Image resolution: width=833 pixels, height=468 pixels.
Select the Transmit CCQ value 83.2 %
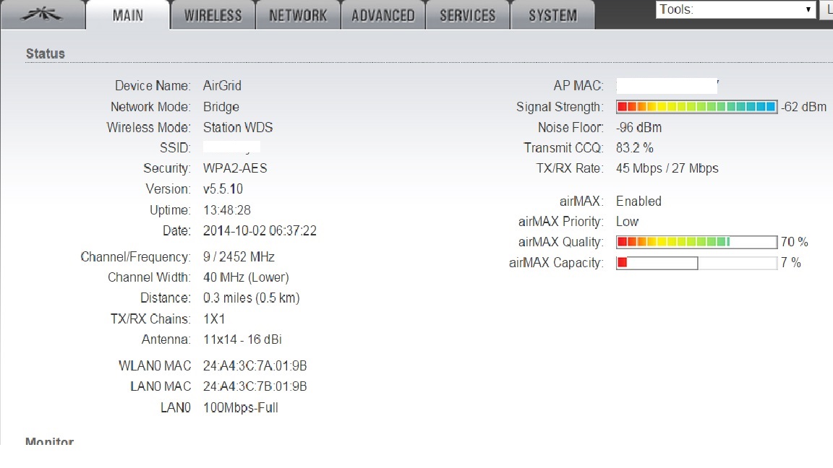click(x=635, y=147)
